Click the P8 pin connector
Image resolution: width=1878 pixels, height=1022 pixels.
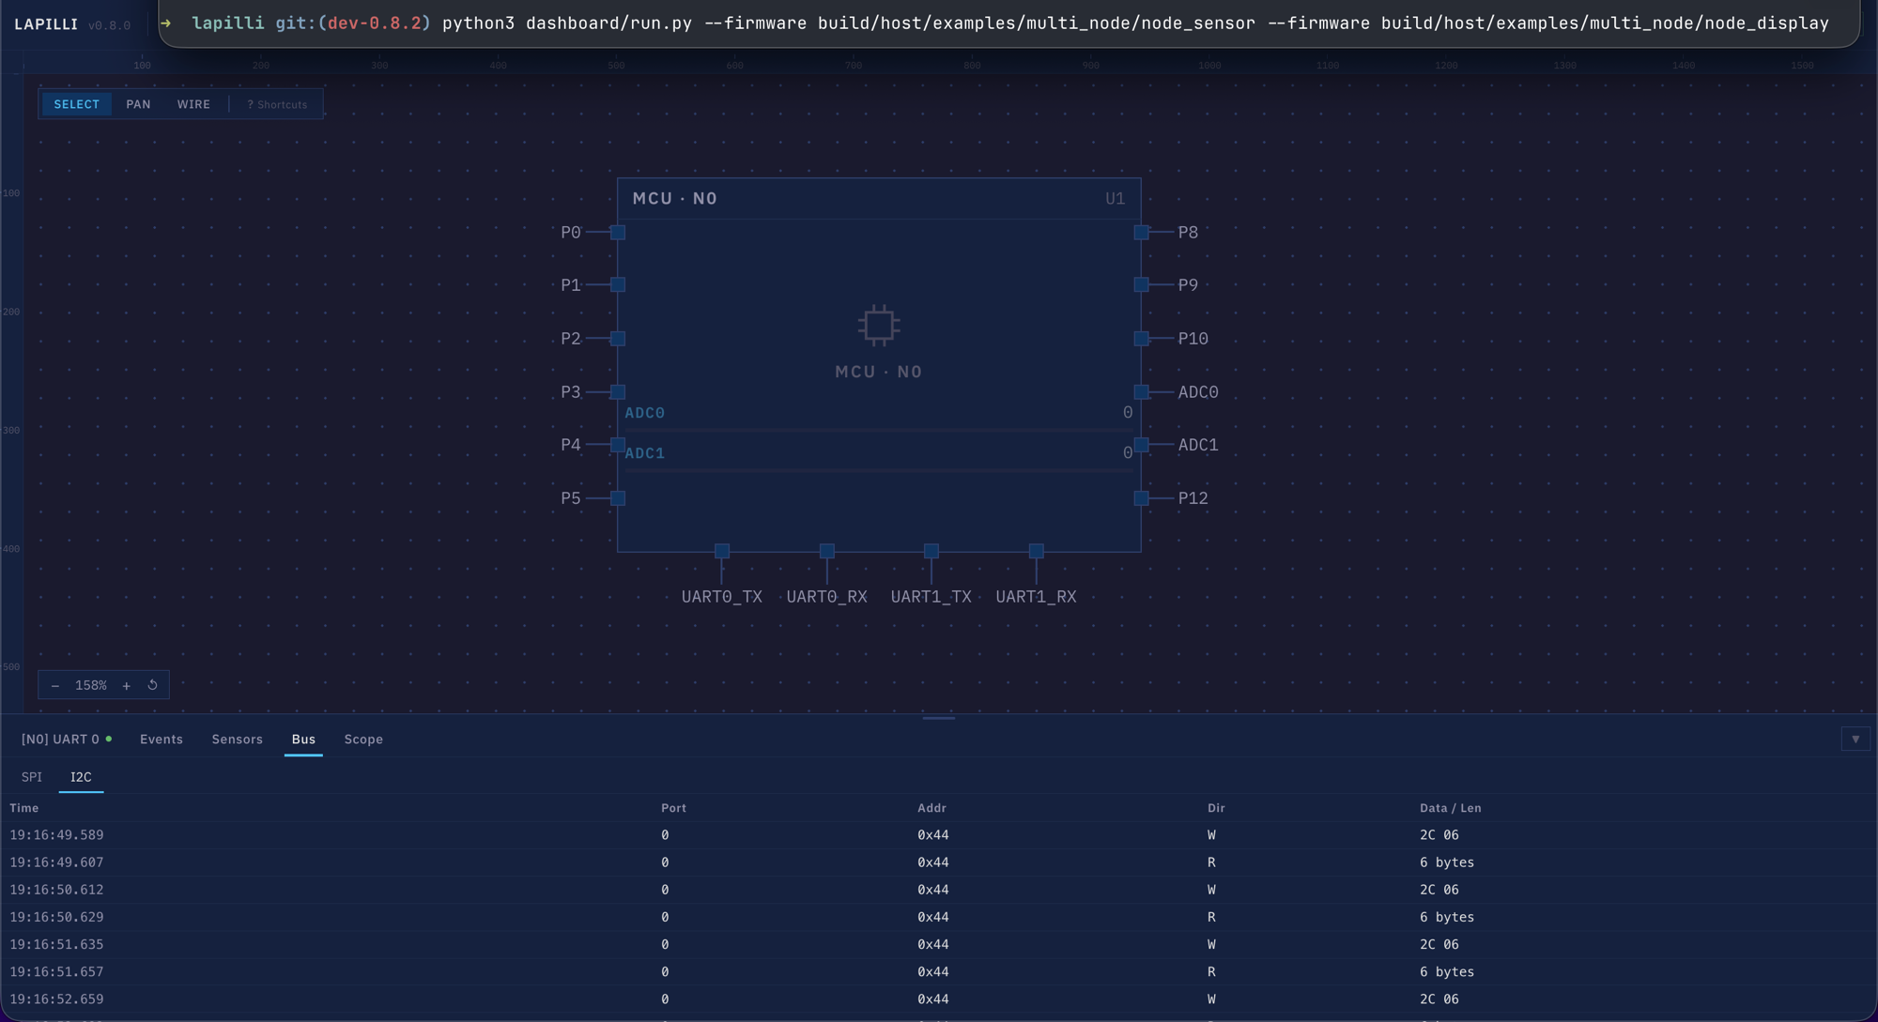coord(1141,232)
